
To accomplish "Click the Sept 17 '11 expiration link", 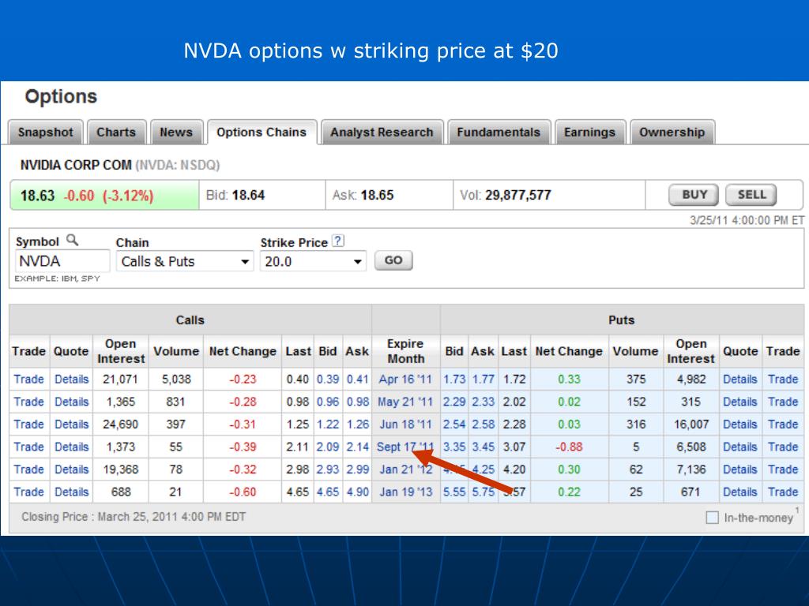I will [404, 447].
